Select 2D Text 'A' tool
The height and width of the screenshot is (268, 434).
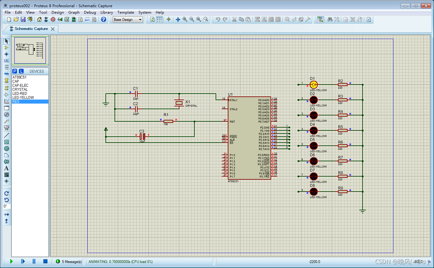point(7,168)
